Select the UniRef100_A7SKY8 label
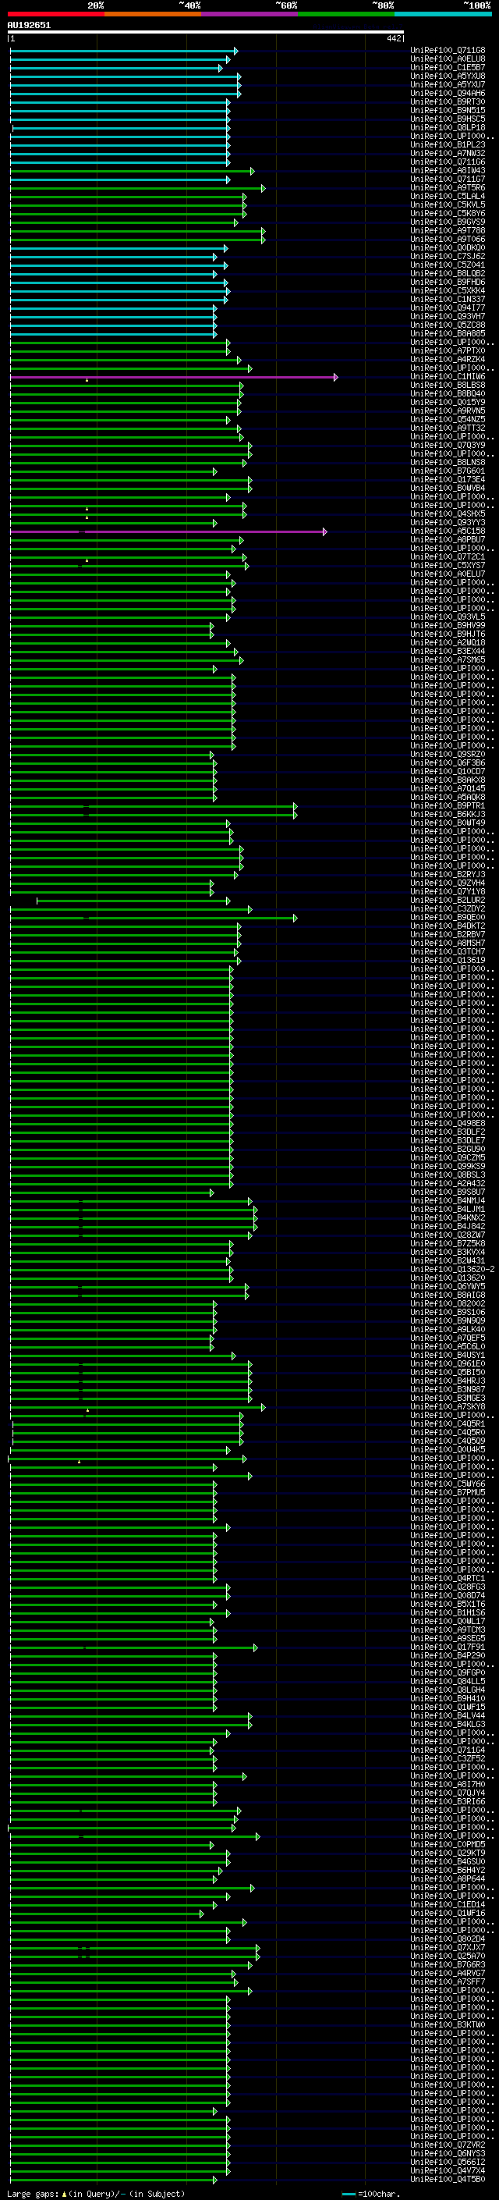Screen dimensions: 499x2200 (x=448, y=1406)
